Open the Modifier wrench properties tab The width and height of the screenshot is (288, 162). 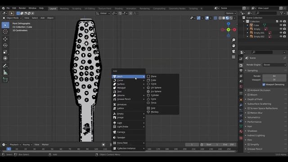click(x=241, y=105)
